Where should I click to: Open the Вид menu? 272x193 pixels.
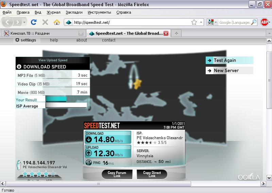[38, 12]
